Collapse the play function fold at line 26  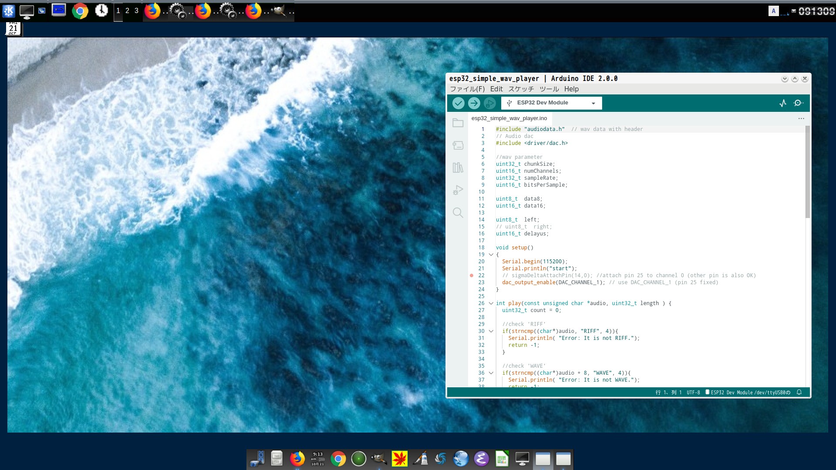pyautogui.click(x=491, y=303)
